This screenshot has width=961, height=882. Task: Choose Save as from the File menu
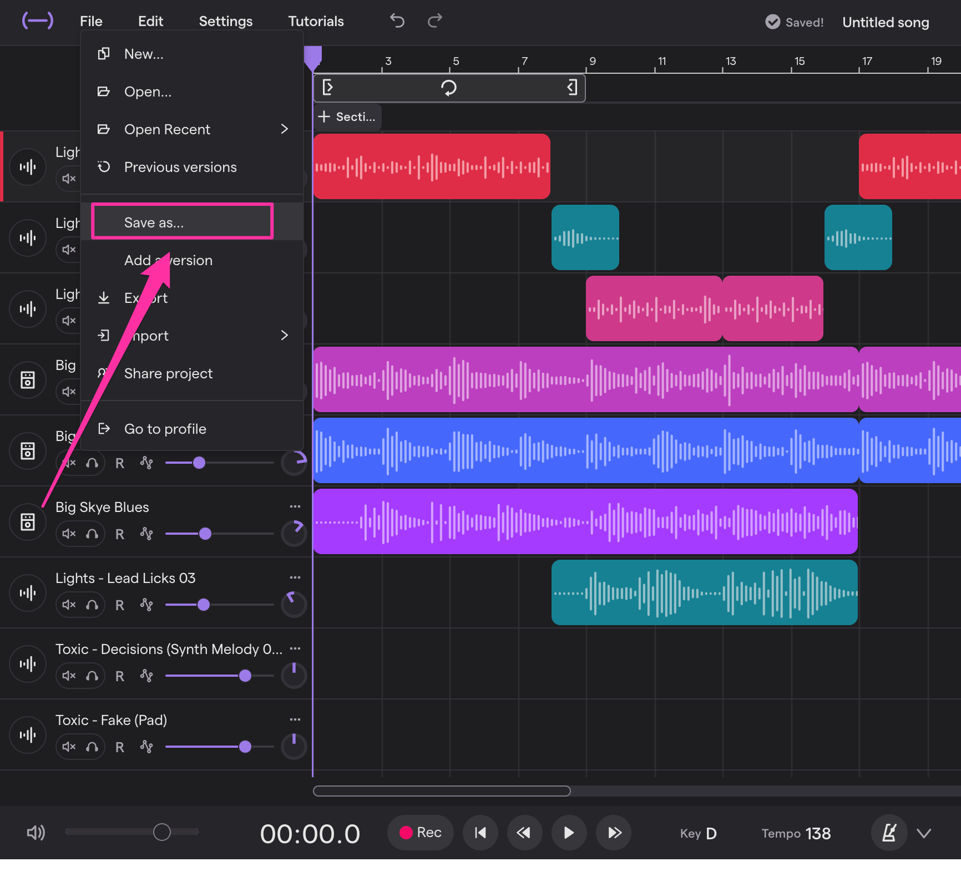[x=182, y=221]
